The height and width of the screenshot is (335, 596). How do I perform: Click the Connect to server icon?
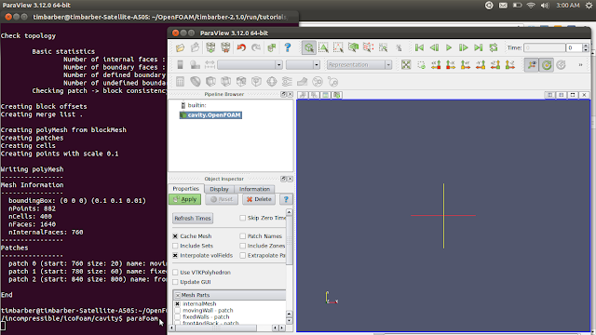210,47
